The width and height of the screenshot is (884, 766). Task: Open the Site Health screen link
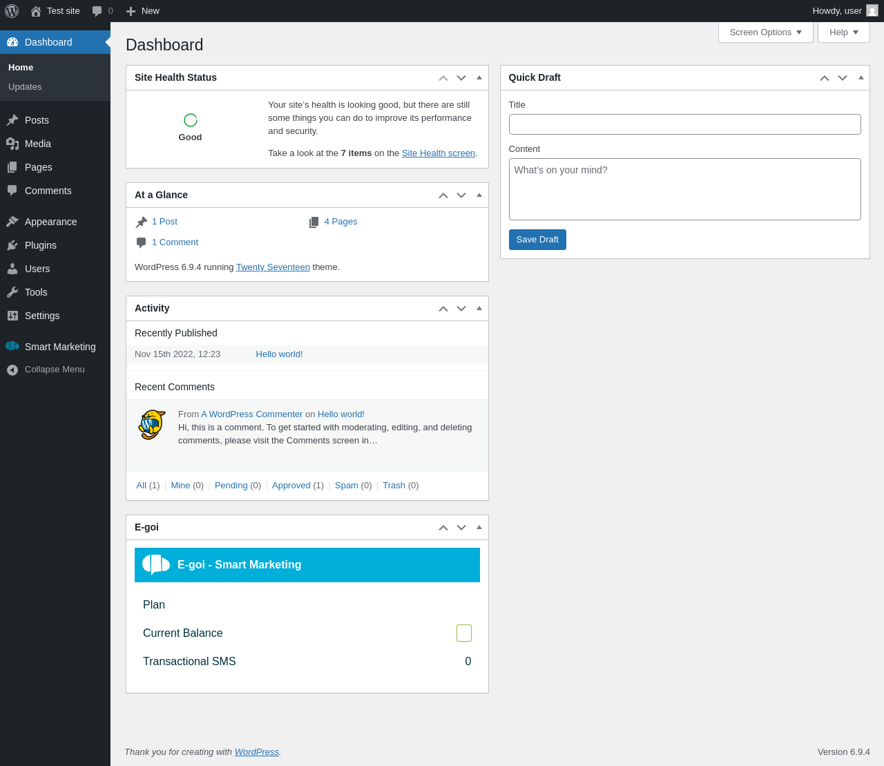click(x=439, y=153)
